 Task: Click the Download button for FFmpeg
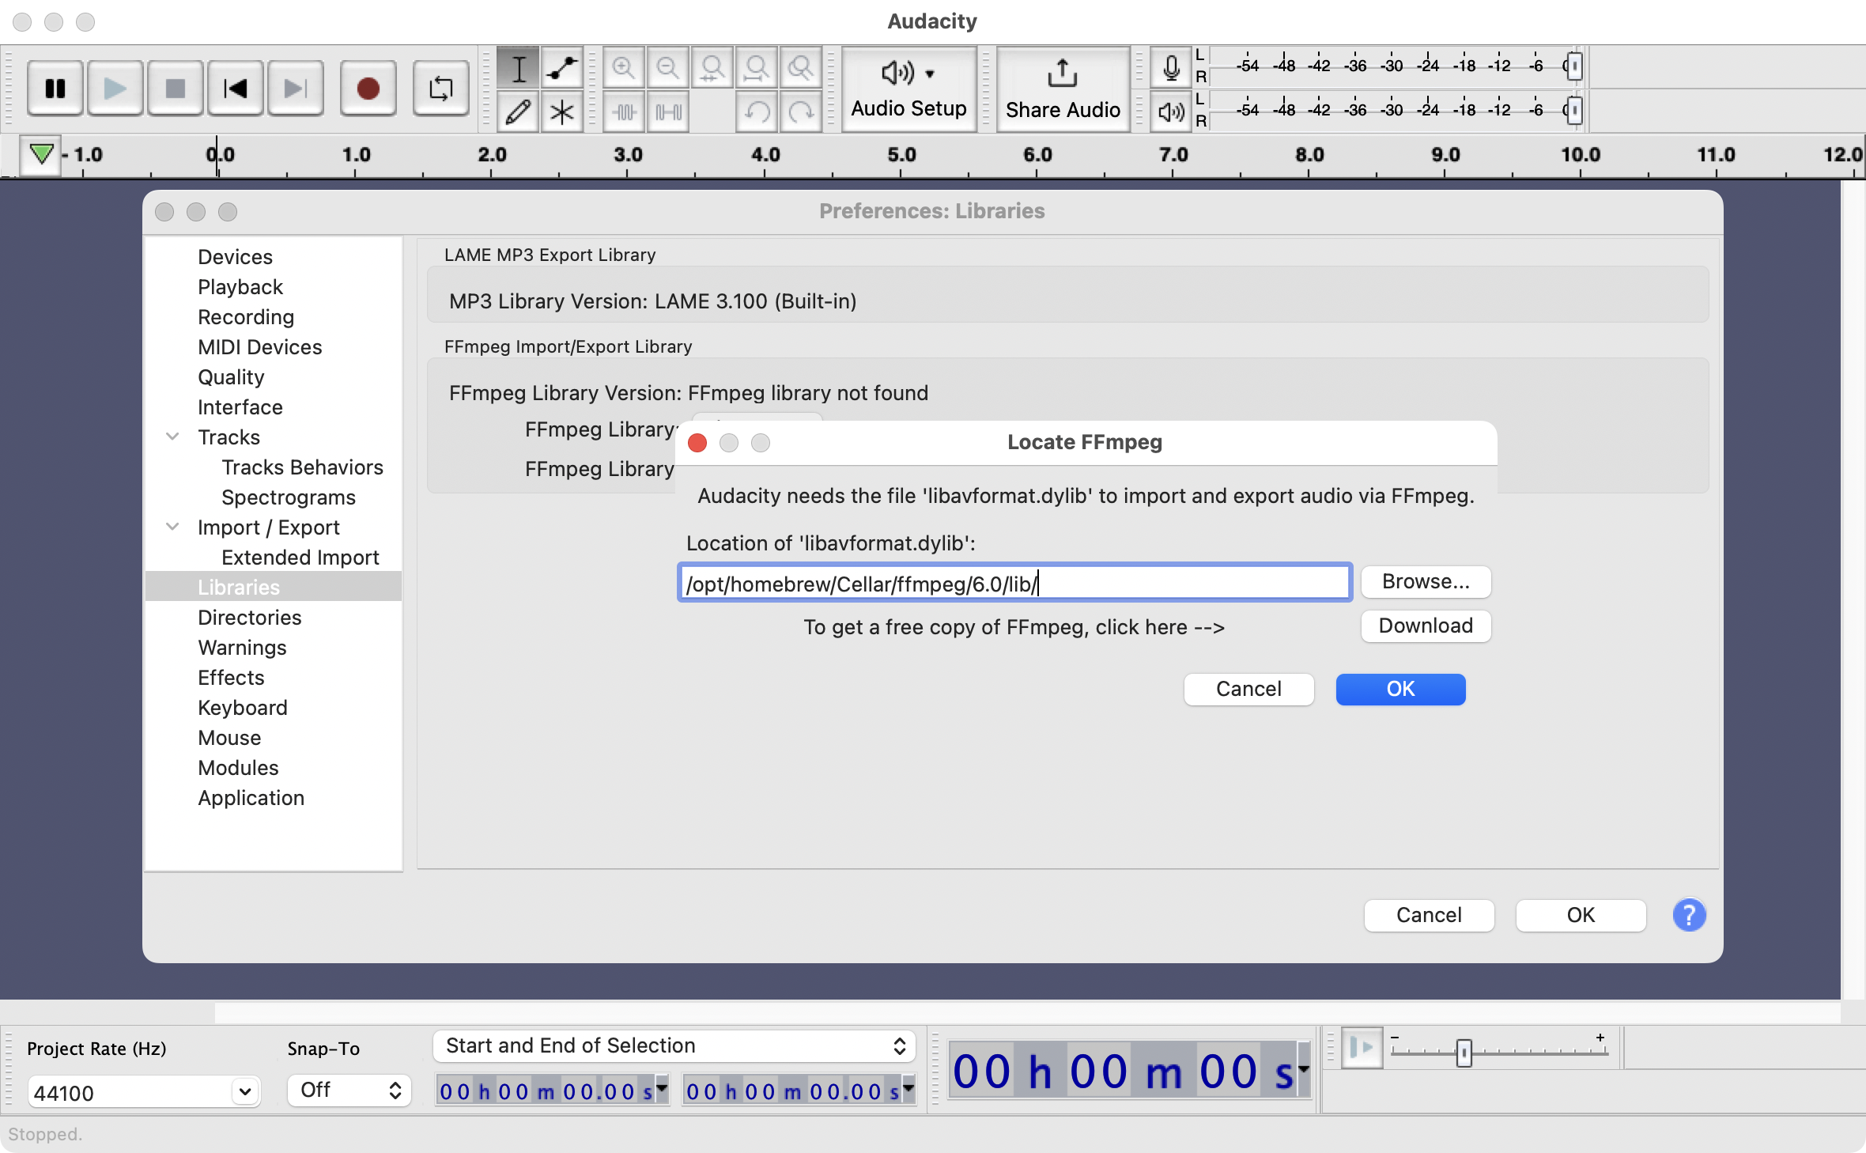click(x=1426, y=626)
